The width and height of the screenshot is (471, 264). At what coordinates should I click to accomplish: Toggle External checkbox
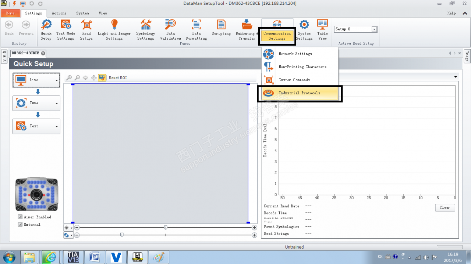[x=20, y=224]
